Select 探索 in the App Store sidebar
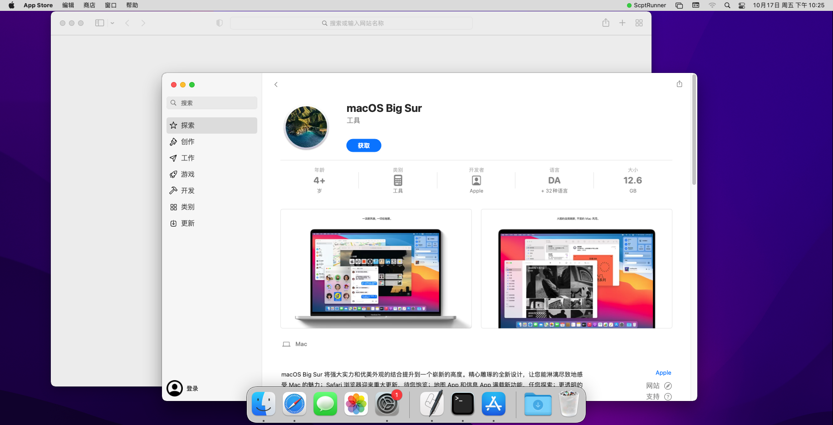Viewport: 833px width, 425px height. coord(212,126)
